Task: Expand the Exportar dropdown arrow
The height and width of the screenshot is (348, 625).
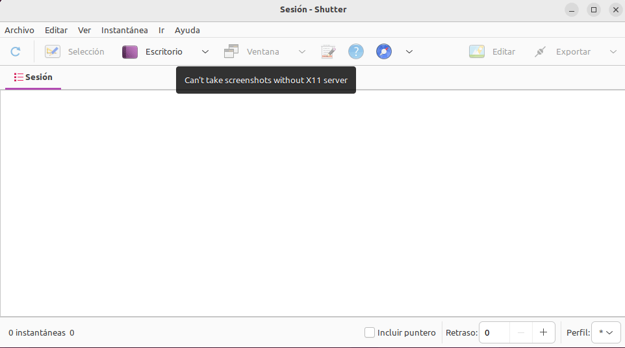Action: [x=613, y=52]
